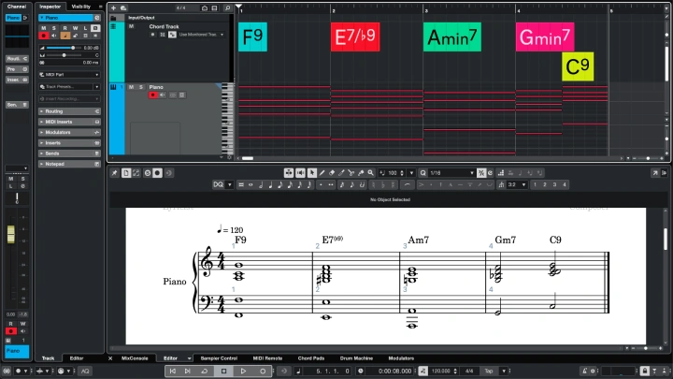Expand the Notepad inspector section
The width and height of the screenshot is (673, 379).
tap(69, 164)
